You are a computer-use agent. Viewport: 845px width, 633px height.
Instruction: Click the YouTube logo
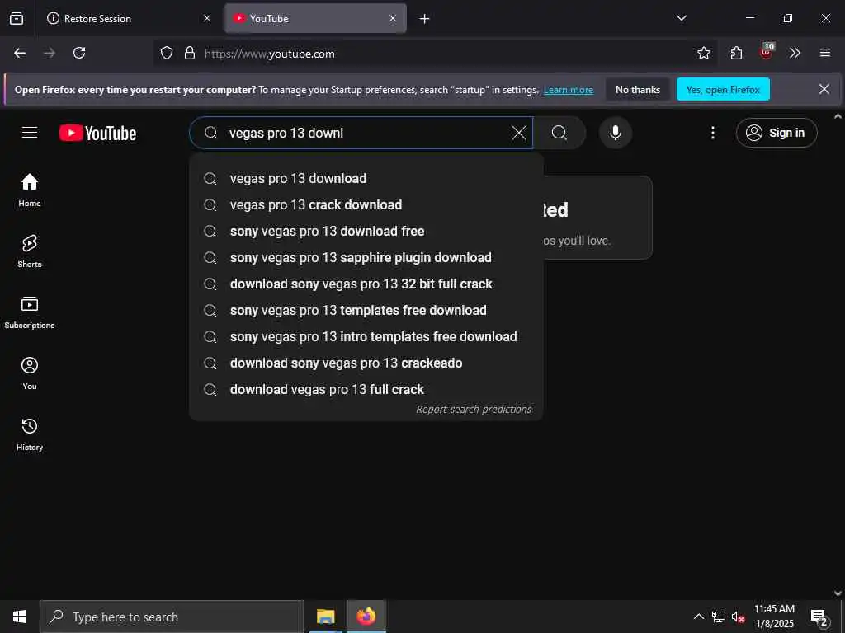(x=97, y=133)
